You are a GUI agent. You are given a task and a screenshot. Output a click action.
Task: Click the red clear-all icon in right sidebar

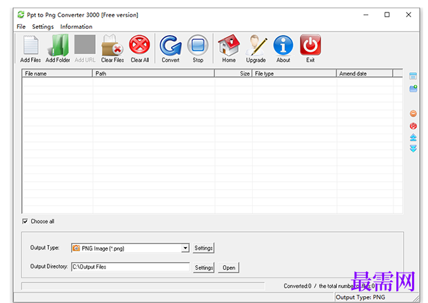(414, 126)
